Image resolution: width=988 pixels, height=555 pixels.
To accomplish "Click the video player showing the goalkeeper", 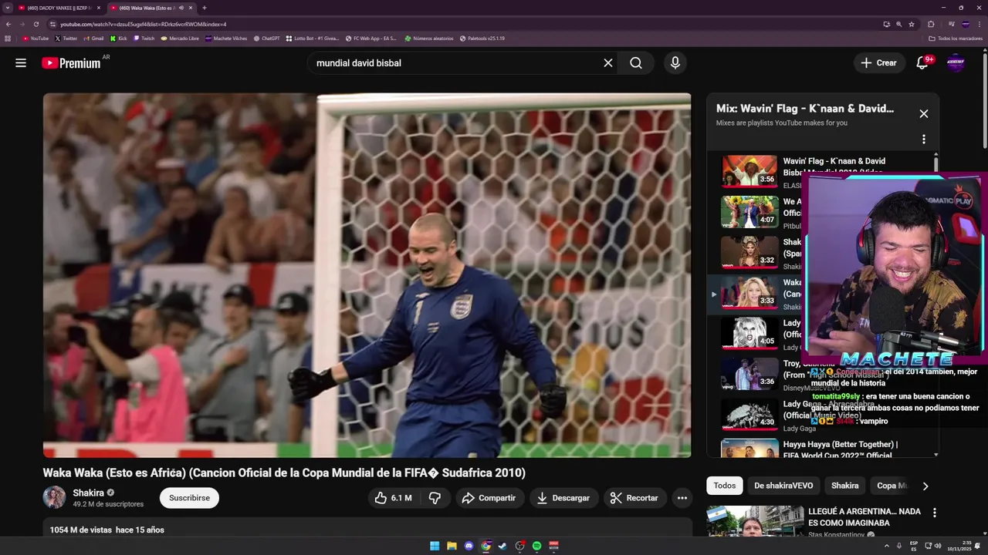I will pyautogui.click(x=367, y=275).
